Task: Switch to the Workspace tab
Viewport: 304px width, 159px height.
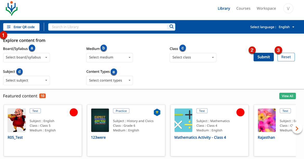Action: [x=266, y=9]
